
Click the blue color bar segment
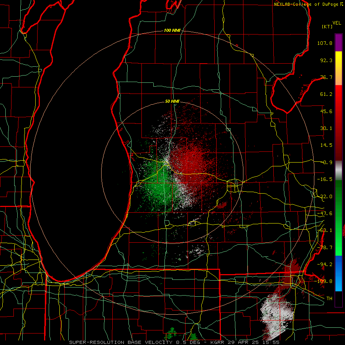tap(338, 273)
